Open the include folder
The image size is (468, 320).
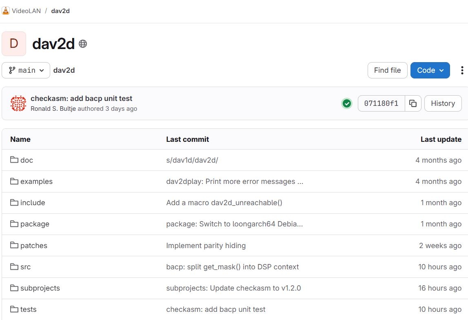click(x=33, y=202)
